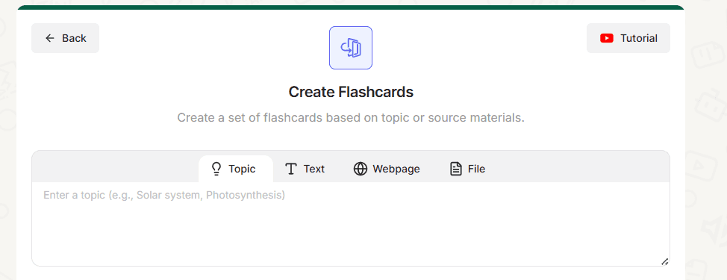Click the document icon next to File
Screen dimensions: 727x280
456,169
